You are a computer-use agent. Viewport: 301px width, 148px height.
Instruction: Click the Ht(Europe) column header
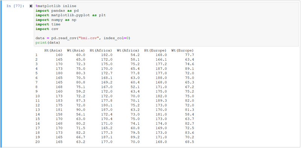click(155, 51)
